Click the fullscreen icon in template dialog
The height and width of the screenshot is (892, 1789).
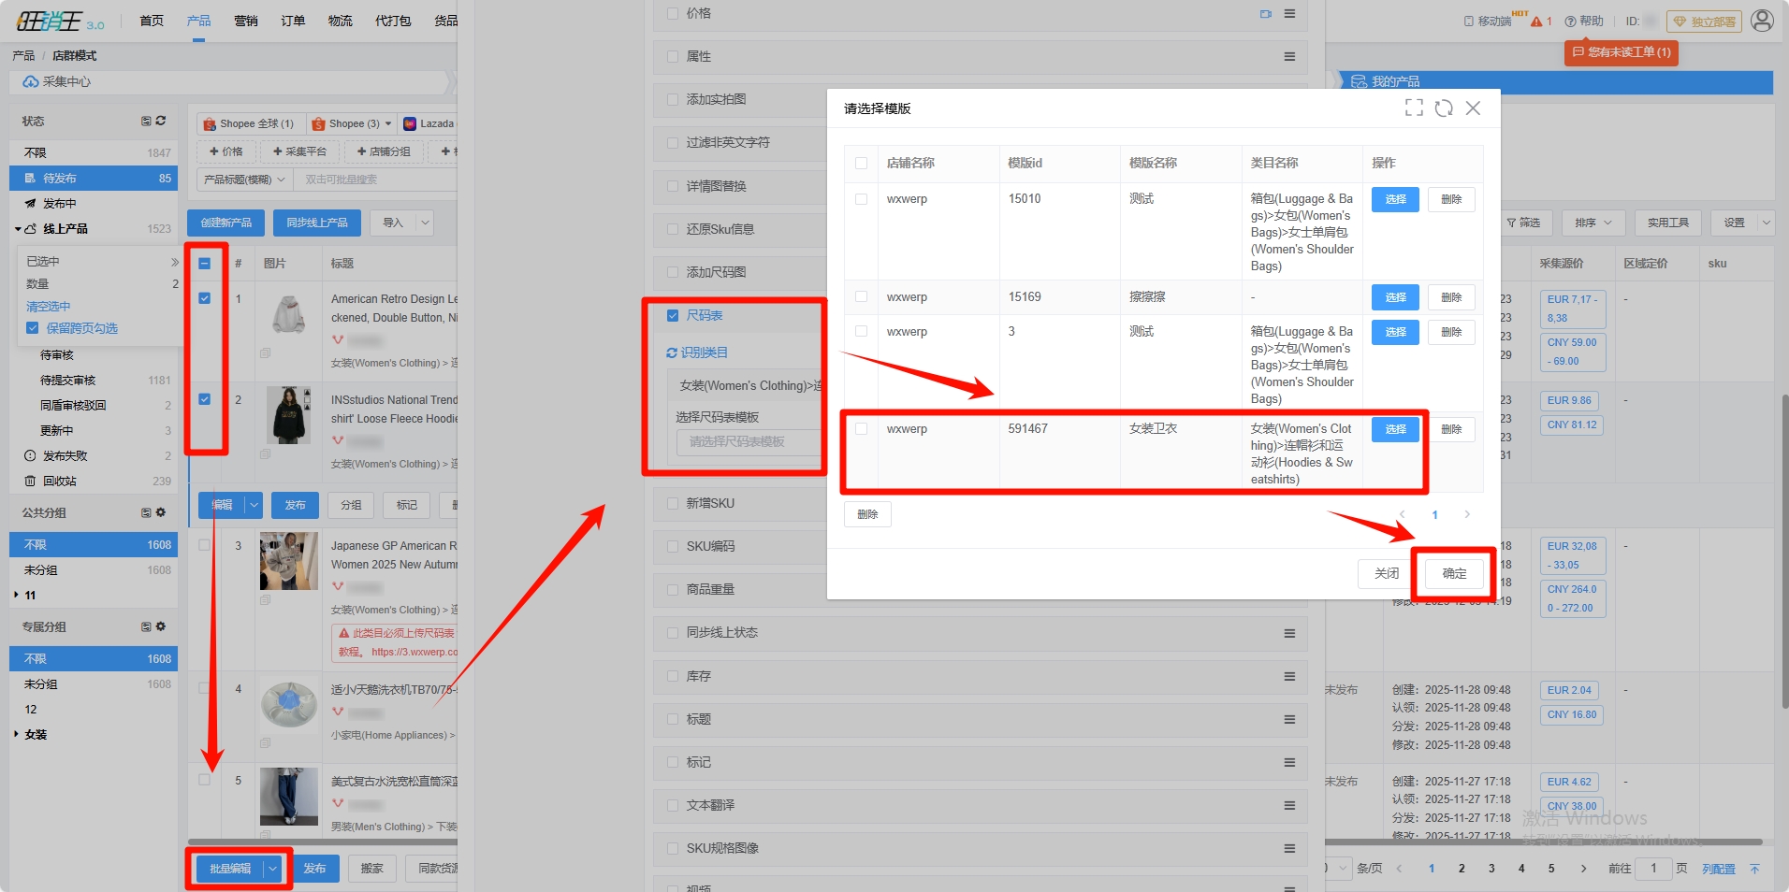coord(1414,108)
